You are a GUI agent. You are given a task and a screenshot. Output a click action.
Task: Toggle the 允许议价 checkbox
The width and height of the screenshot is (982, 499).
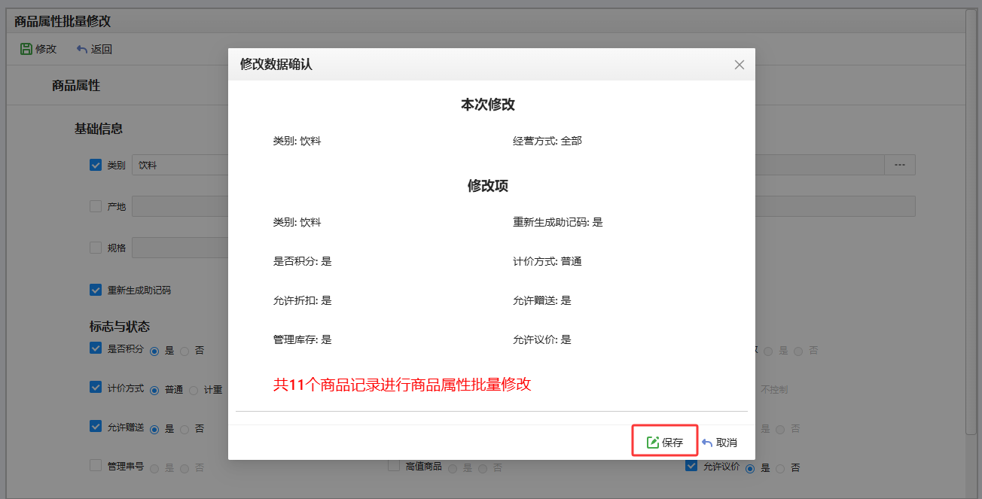click(691, 466)
